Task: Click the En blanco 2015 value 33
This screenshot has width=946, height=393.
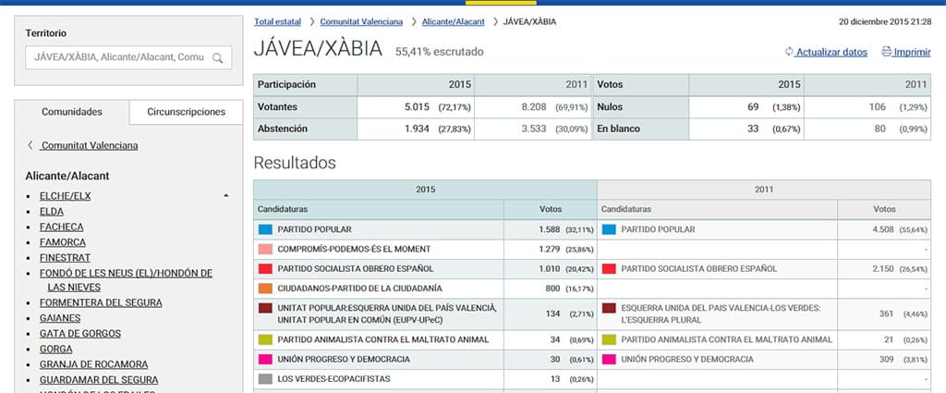Action: point(753,129)
